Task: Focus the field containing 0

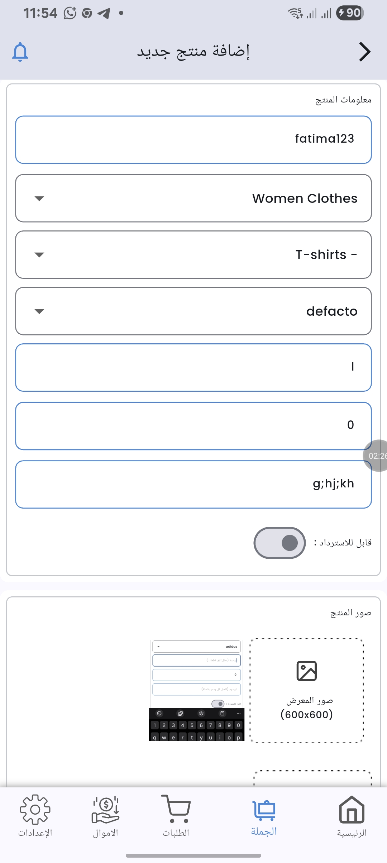Action: point(193,426)
